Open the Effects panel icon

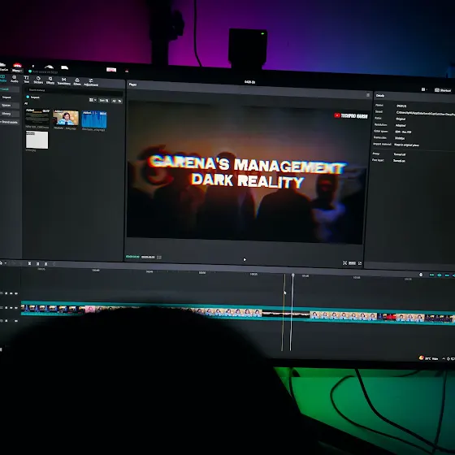[x=50, y=80]
